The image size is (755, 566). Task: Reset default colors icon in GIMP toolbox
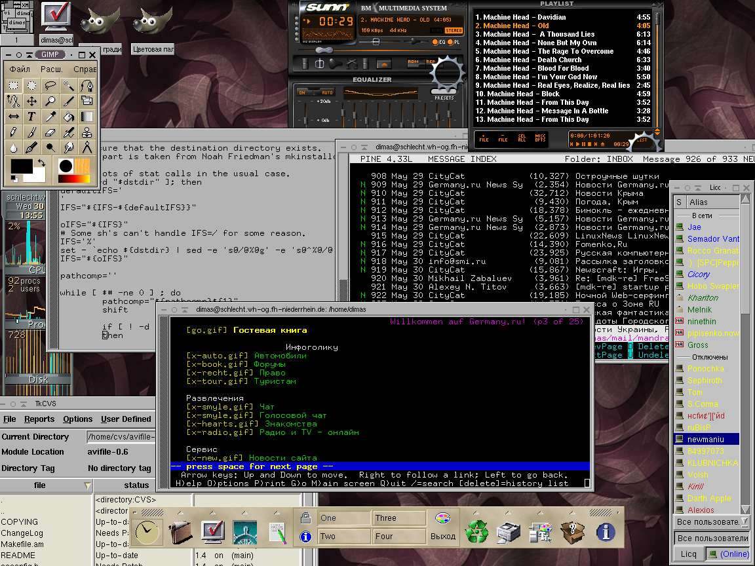(14, 179)
